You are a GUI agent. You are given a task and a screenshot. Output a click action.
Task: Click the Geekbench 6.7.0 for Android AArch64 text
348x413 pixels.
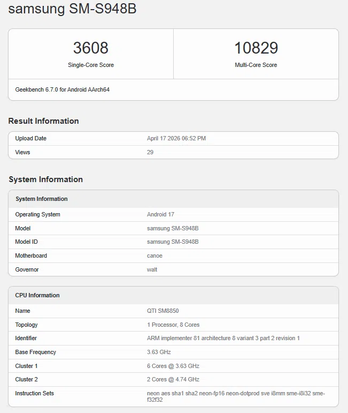coord(62,89)
